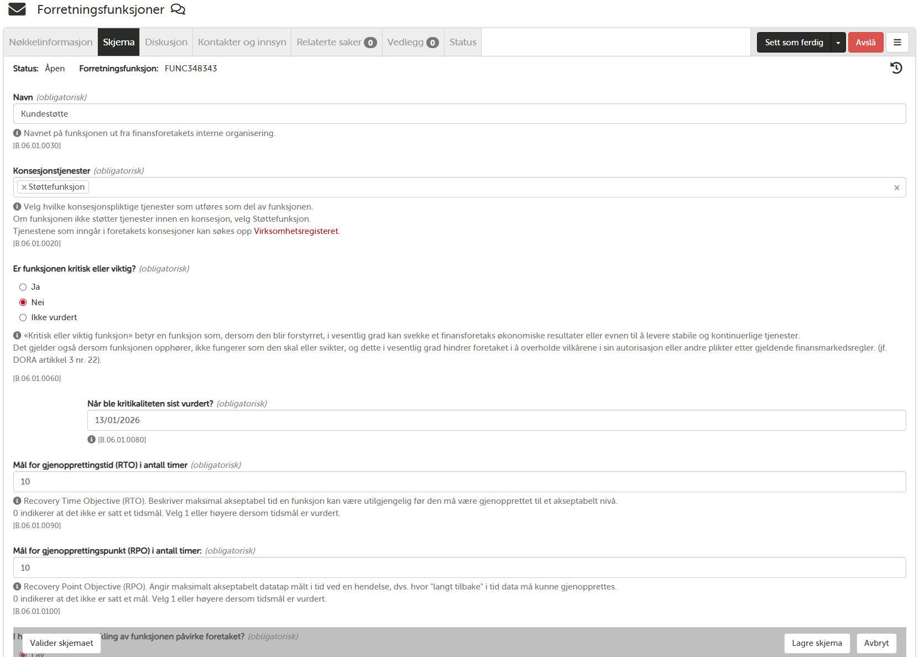Select the Ja radio button
919x657 pixels.
tap(23, 287)
